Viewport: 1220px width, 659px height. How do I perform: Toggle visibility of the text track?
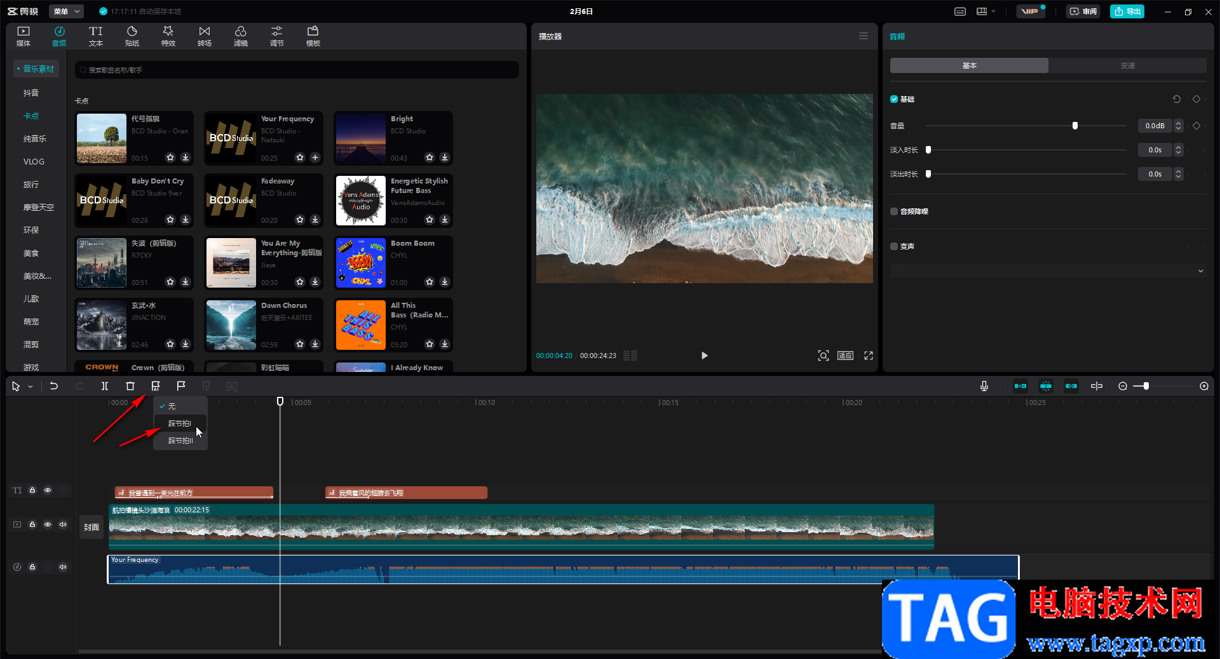coord(48,490)
